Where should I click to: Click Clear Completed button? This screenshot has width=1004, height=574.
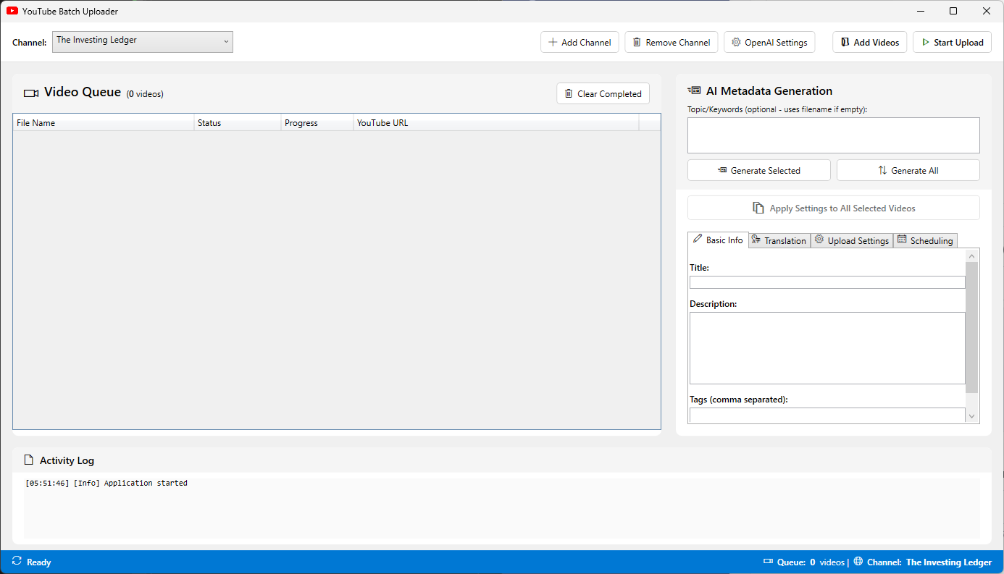coord(603,93)
